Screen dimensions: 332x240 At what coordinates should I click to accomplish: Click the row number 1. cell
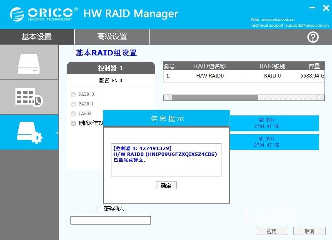coord(169,76)
